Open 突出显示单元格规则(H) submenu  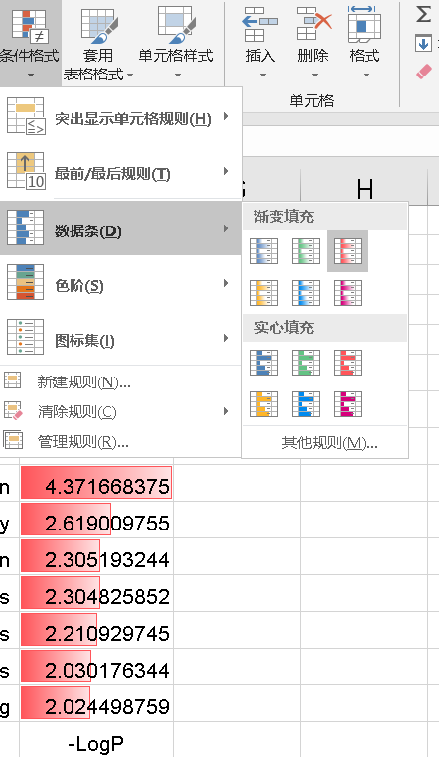click(x=120, y=117)
